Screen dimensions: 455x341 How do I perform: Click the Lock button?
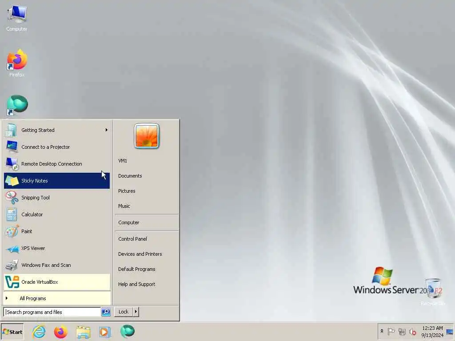pyautogui.click(x=124, y=312)
